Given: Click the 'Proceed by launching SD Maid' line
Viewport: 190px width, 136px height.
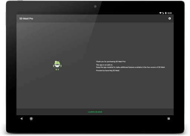Looking at the screenshot, I should [108, 71].
